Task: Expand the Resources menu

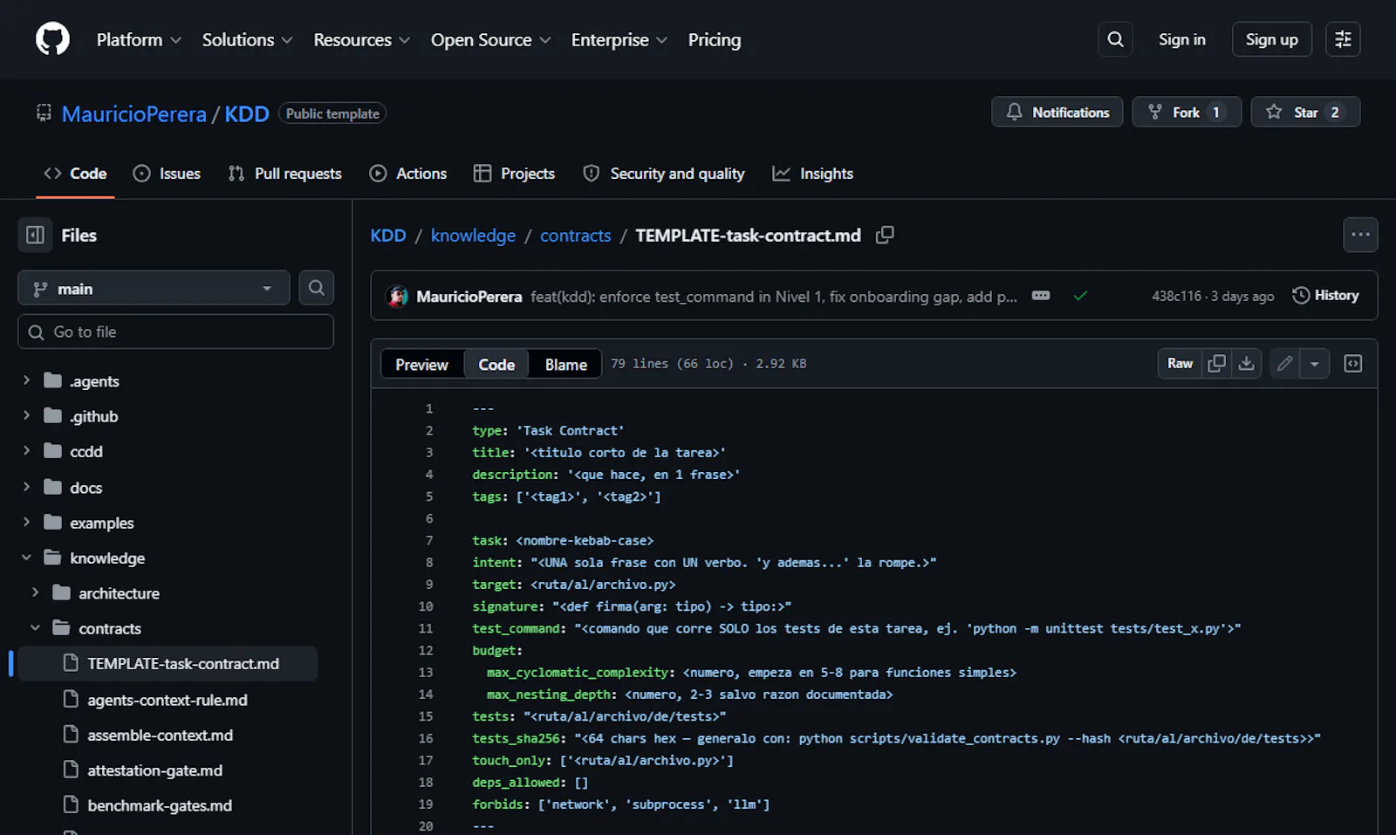Action: tap(361, 39)
